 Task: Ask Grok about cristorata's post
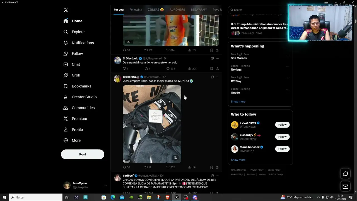[x=212, y=77]
